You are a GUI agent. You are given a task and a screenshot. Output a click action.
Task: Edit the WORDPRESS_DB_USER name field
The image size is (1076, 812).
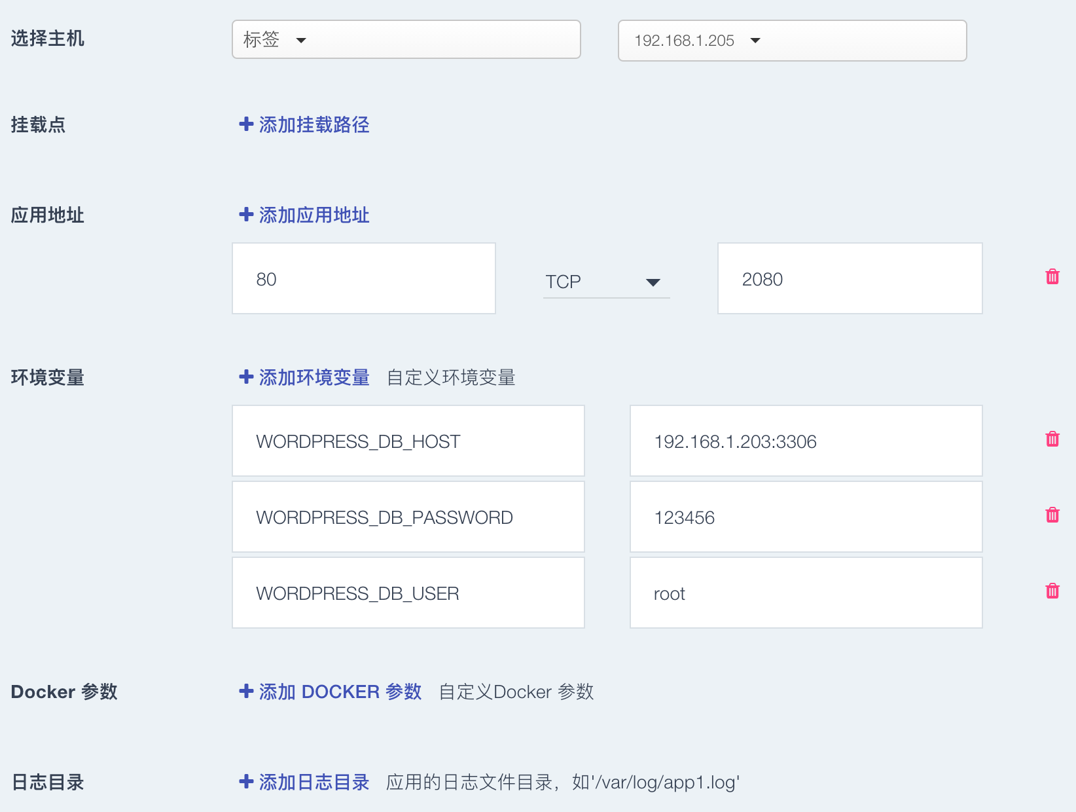(408, 593)
